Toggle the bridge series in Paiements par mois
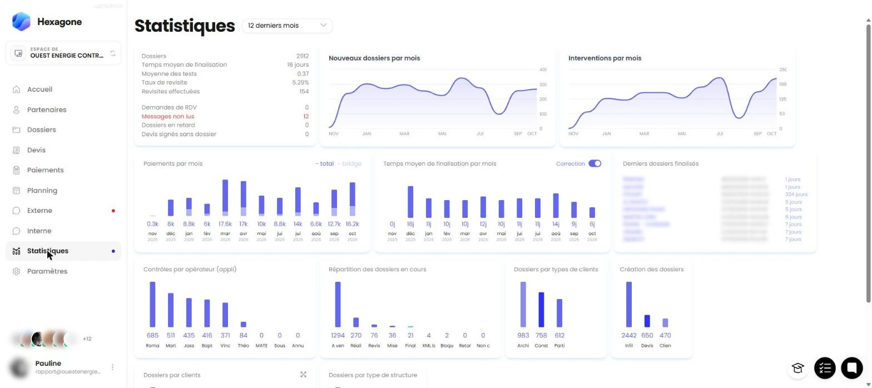The image size is (872, 388). tap(349, 163)
